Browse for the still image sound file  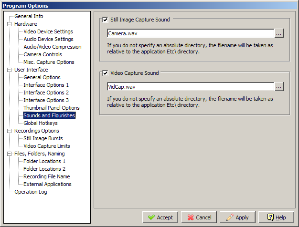279,33
